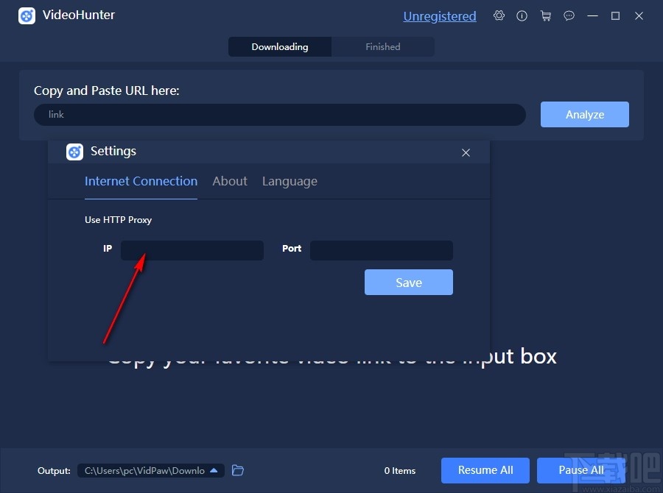Image resolution: width=663 pixels, height=493 pixels.
Task: Focus the URL link input field
Action: click(x=280, y=115)
